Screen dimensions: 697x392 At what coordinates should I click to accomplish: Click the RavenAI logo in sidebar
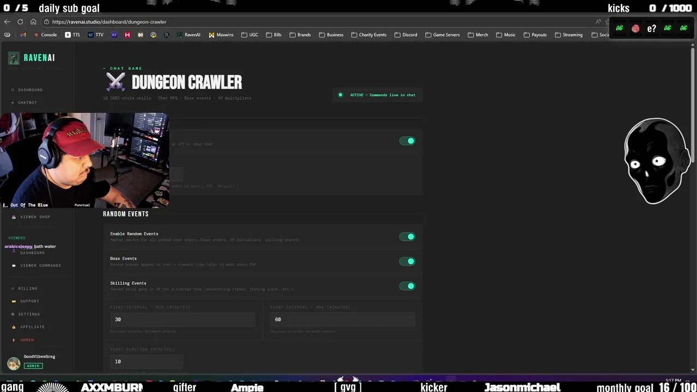32,58
